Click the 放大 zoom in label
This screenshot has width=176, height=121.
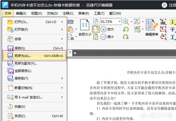tap(111, 29)
